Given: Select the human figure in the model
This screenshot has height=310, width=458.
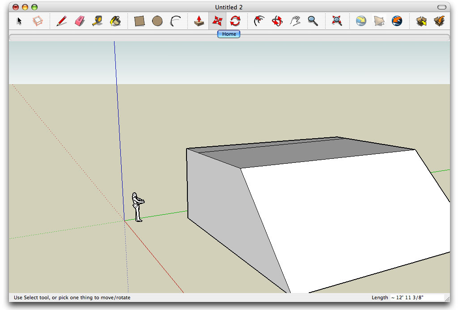Looking at the screenshot, I should click(x=137, y=206).
